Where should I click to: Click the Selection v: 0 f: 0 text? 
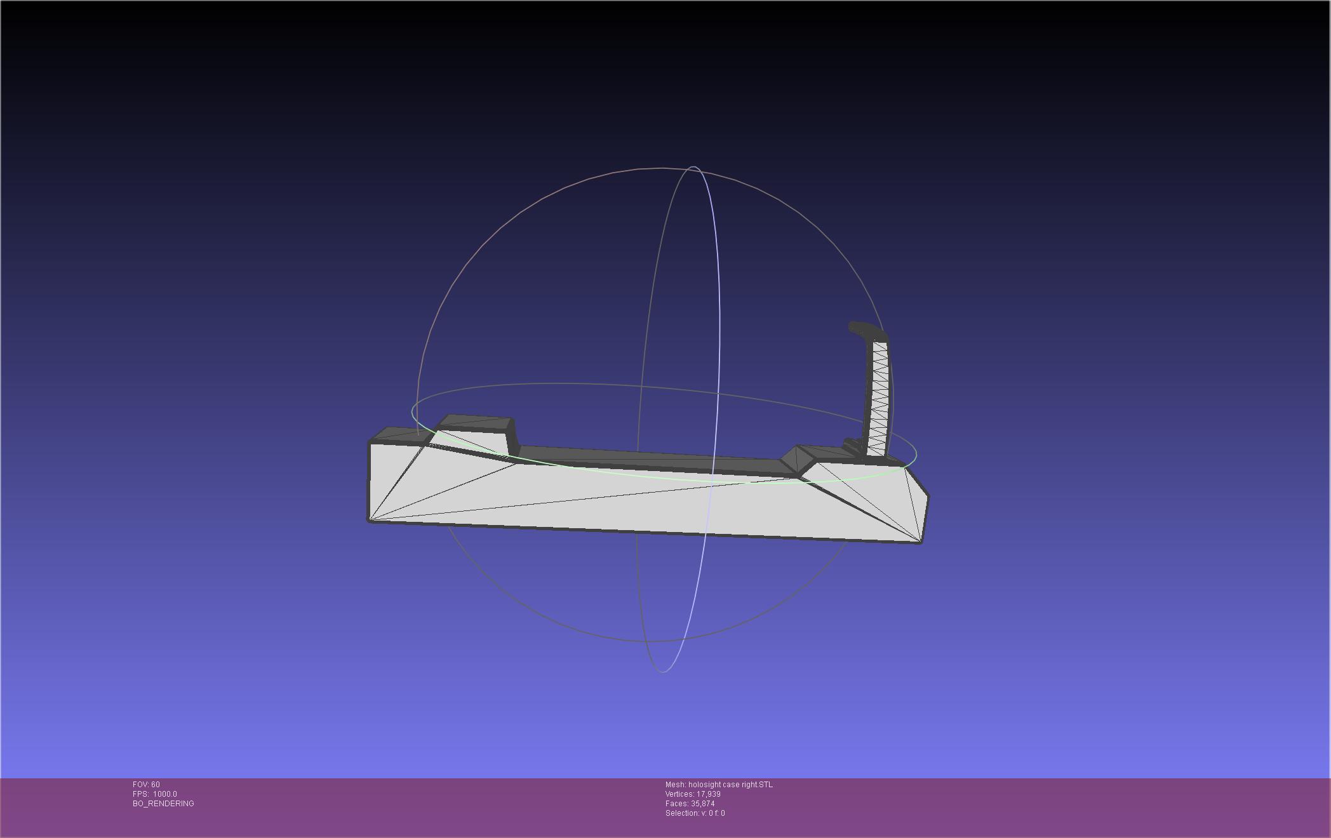click(695, 813)
